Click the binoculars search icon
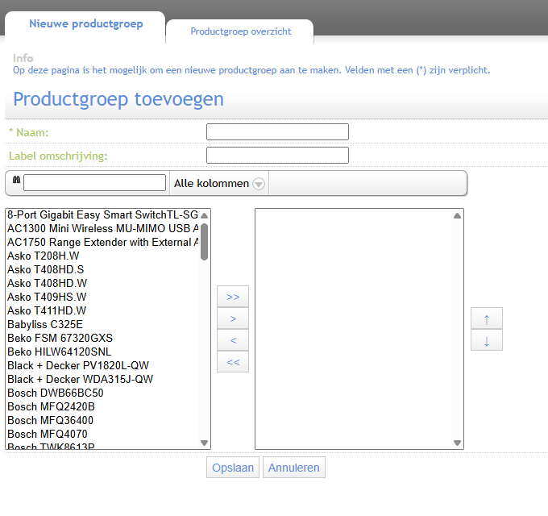 [x=16, y=182]
